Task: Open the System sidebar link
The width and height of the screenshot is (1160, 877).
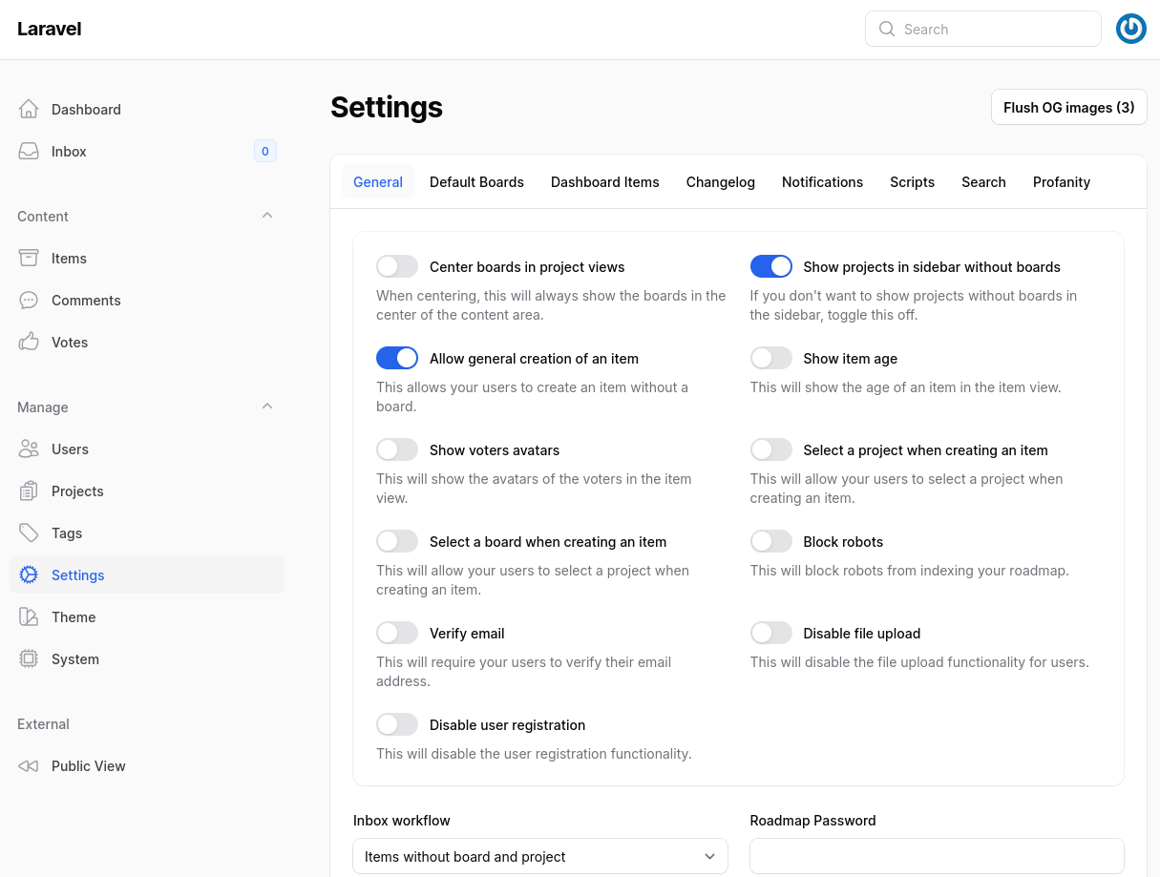Action: pos(147,658)
